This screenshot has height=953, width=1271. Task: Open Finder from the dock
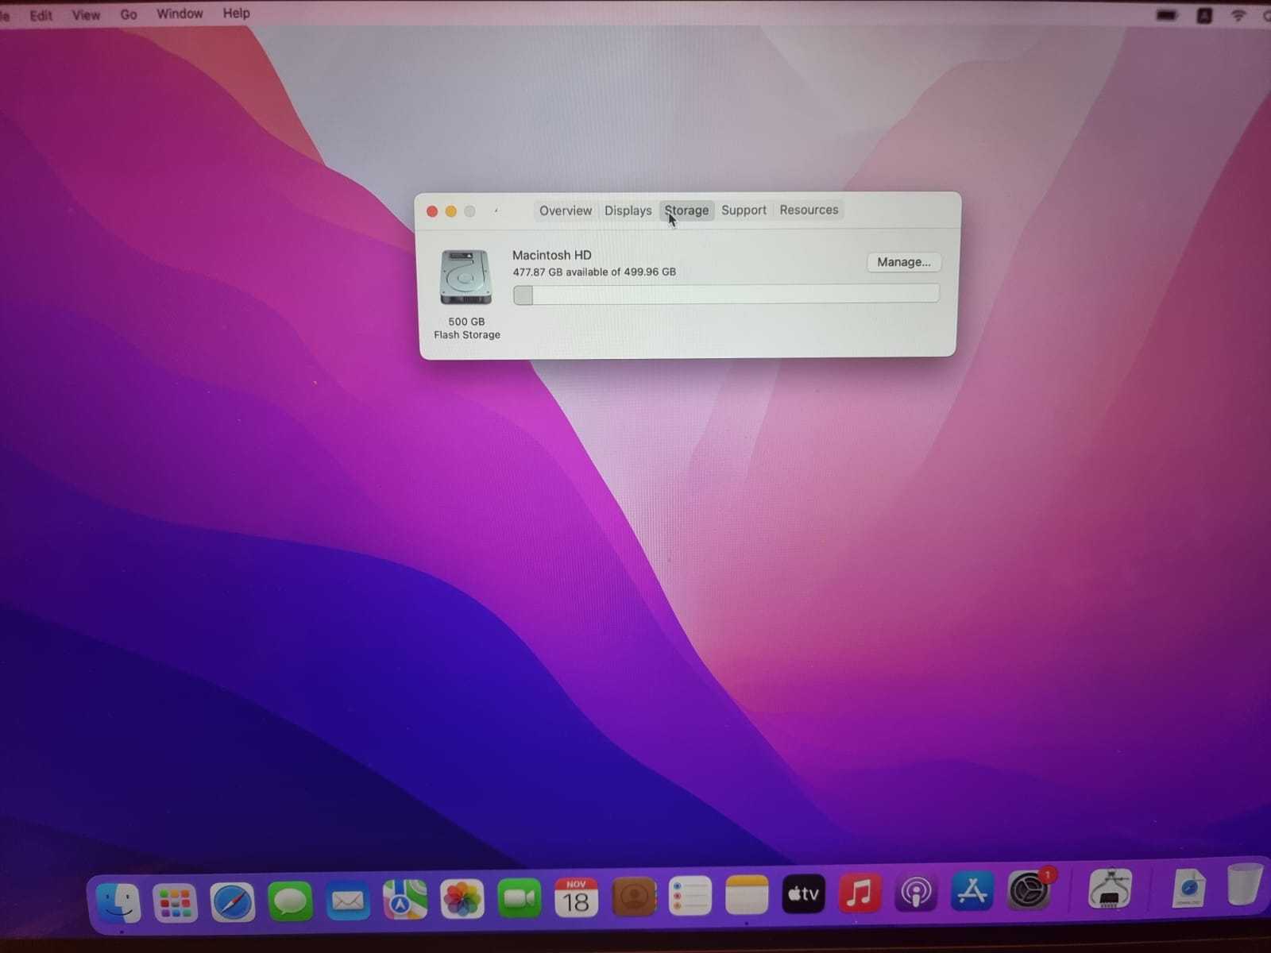118,902
